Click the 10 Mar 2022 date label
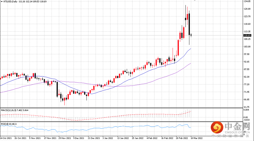 pyautogui.click(x=196, y=138)
